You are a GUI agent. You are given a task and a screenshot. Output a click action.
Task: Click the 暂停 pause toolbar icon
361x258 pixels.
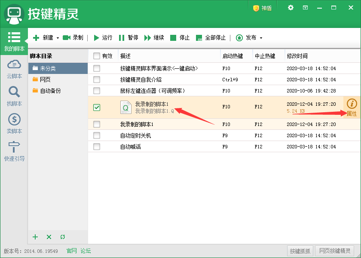pyautogui.click(x=122, y=38)
